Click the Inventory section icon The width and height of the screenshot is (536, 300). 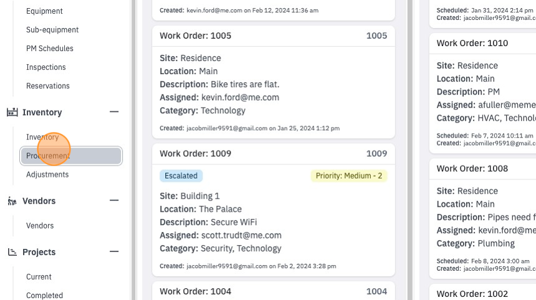pyautogui.click(x=12, y=112)
